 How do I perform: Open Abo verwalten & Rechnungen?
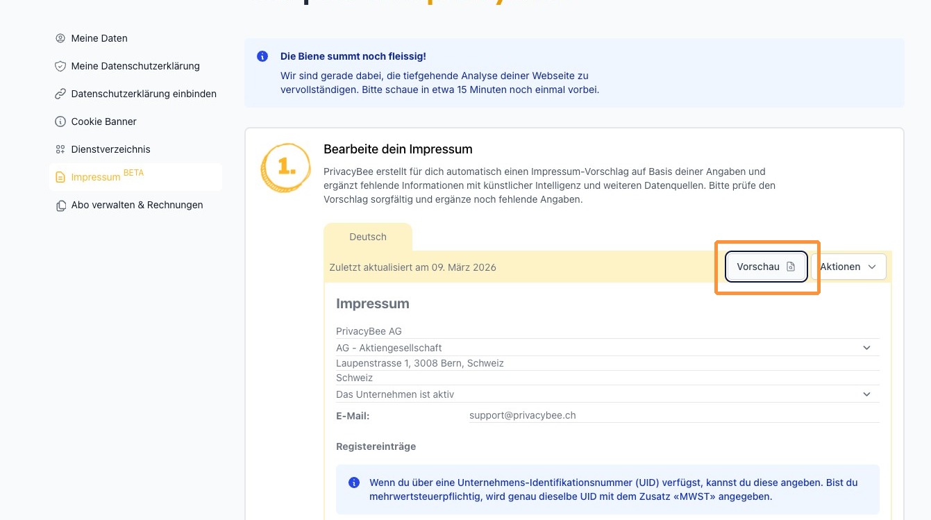click(x=135, y=205)
